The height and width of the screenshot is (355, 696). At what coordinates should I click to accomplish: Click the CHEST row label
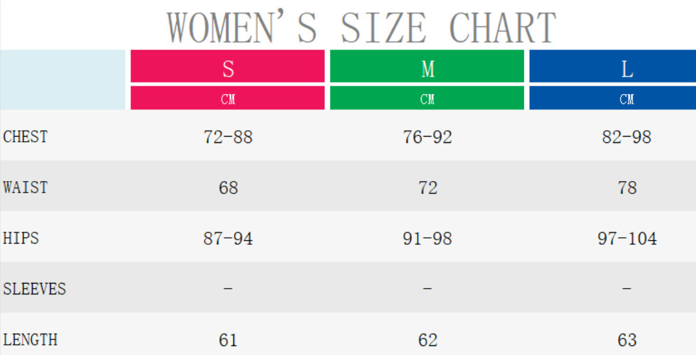pyautogui.click(x=26, y=137)
